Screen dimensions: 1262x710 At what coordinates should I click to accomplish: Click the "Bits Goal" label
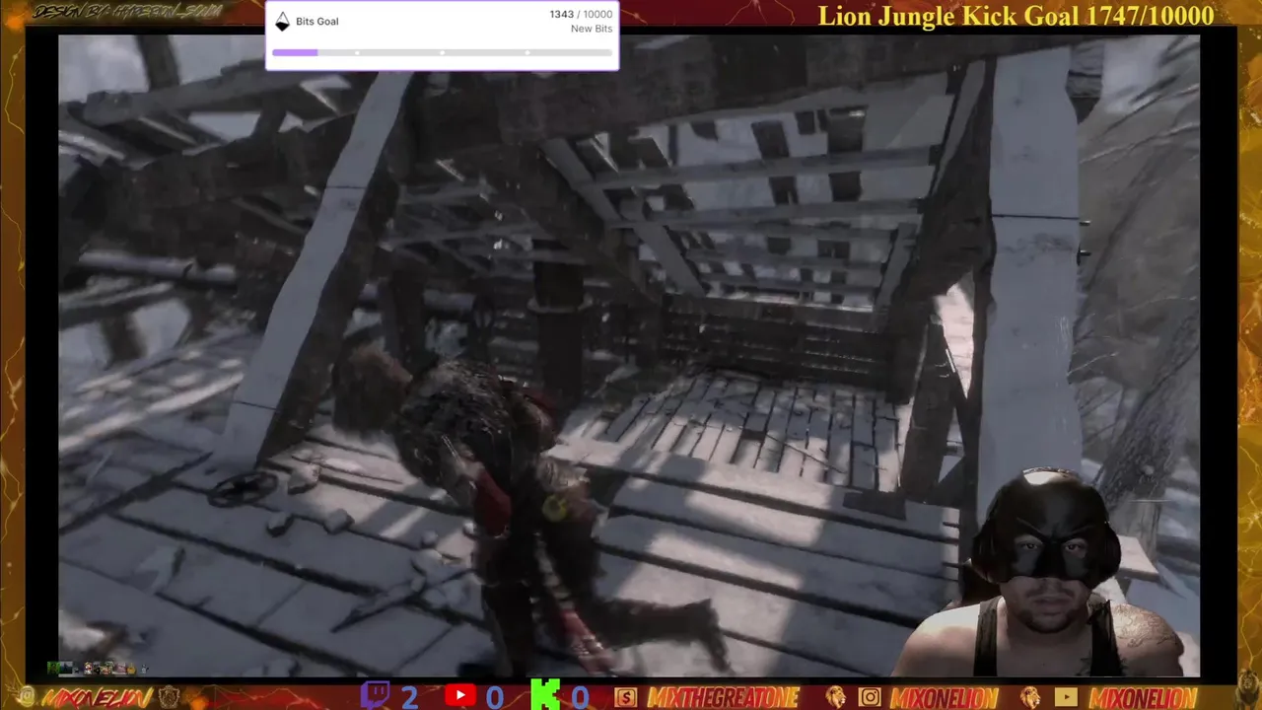pyautogui.click(x=316, y=22)
